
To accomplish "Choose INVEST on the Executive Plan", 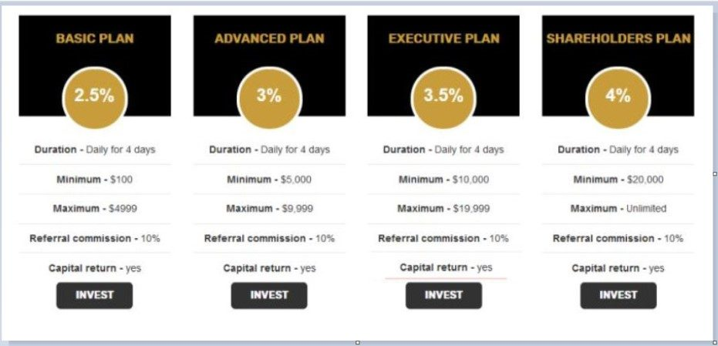I will pos(443,295).
